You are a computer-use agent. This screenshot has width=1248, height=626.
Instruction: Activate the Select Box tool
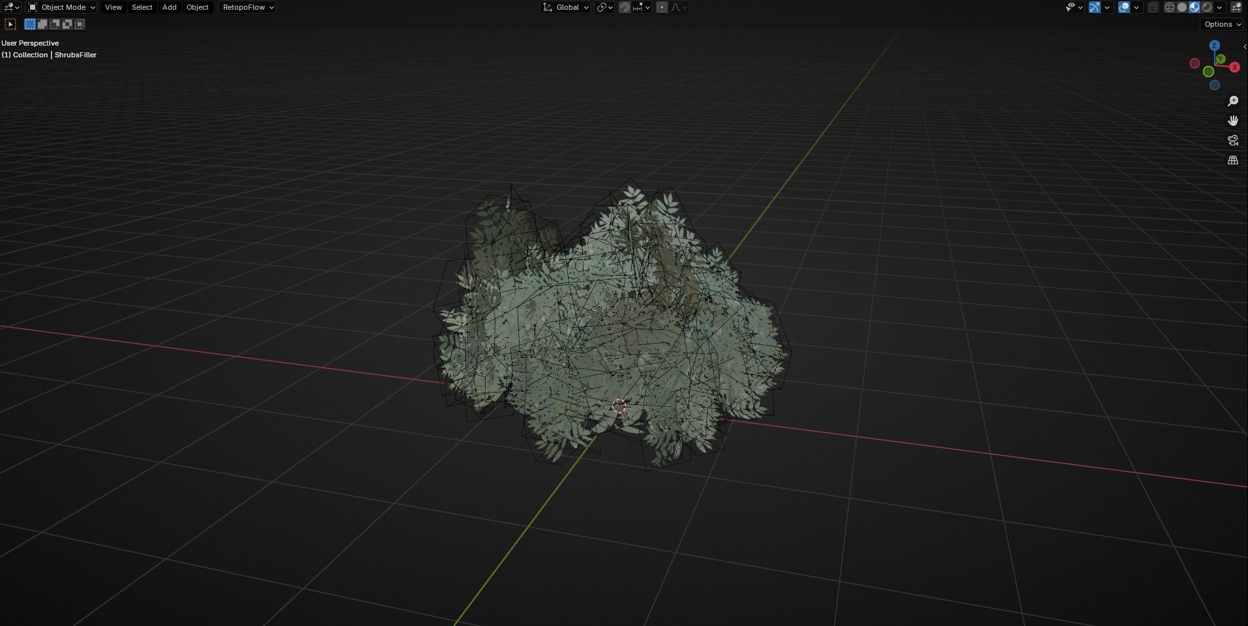(29, 24)
